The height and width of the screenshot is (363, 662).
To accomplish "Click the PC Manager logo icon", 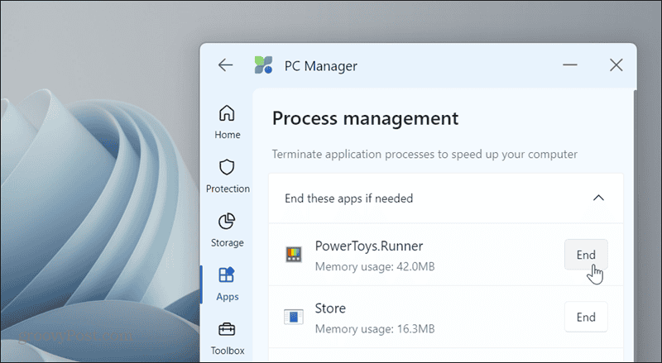I will click(263, 65).
